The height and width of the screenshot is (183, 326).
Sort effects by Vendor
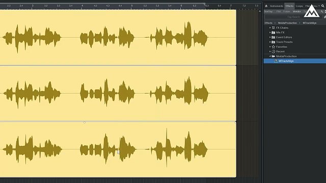coord(296,12)
